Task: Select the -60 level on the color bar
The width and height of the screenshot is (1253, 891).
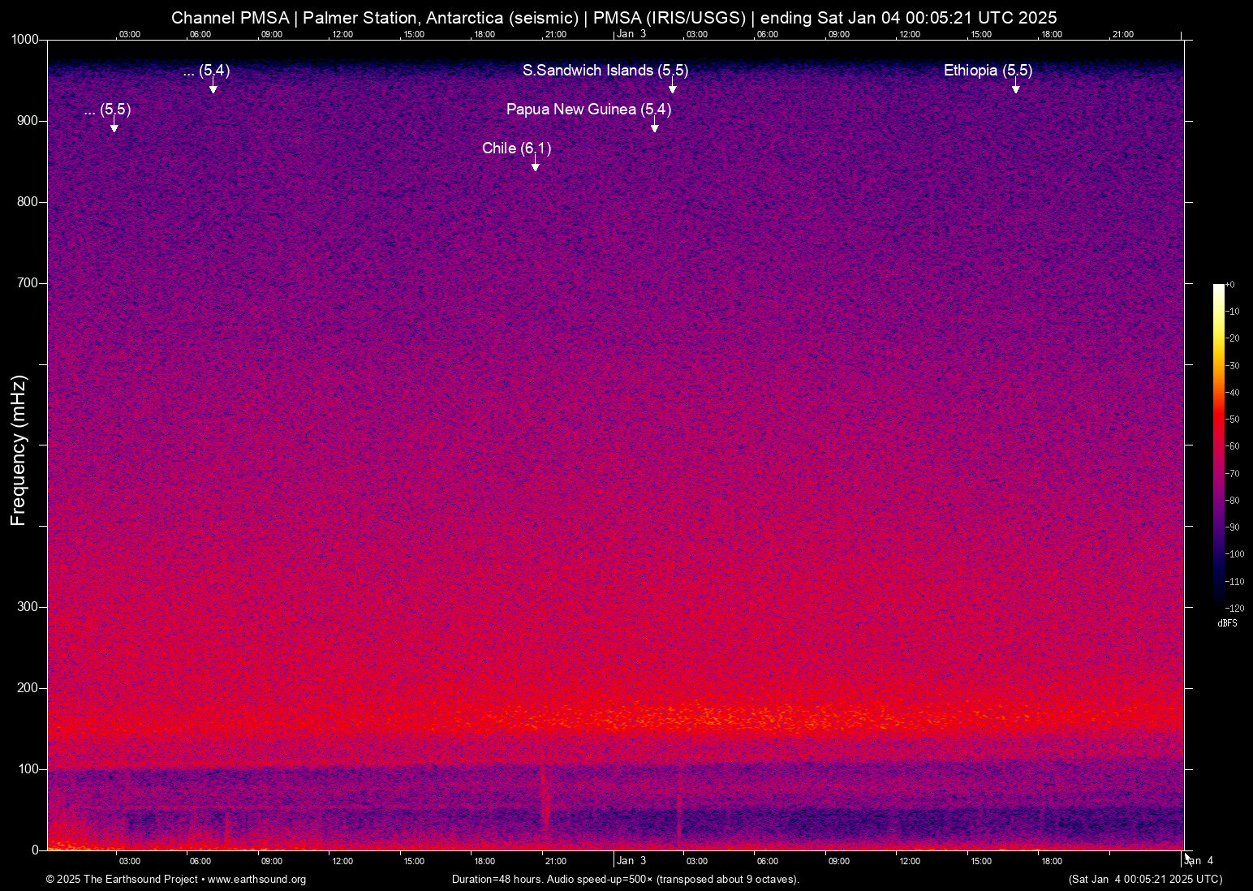Action: click(1231, 445)
